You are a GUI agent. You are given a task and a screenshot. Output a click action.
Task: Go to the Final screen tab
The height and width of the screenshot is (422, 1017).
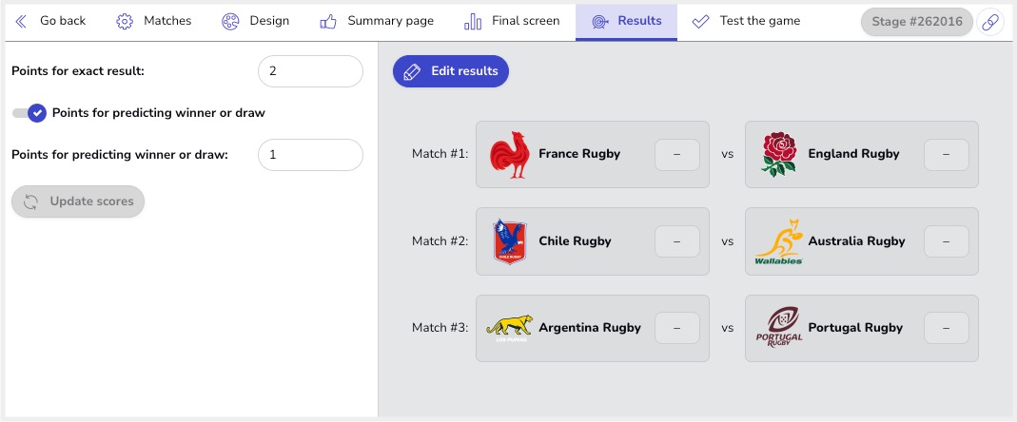512,22
